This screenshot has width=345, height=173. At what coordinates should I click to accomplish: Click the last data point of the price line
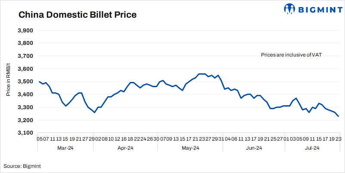click(x=338, y=116)
